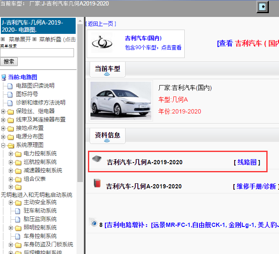The width and height of the screenshot is (279, 254).
Task: Click folder icon of 电源分布图
Action: (11, 137)
